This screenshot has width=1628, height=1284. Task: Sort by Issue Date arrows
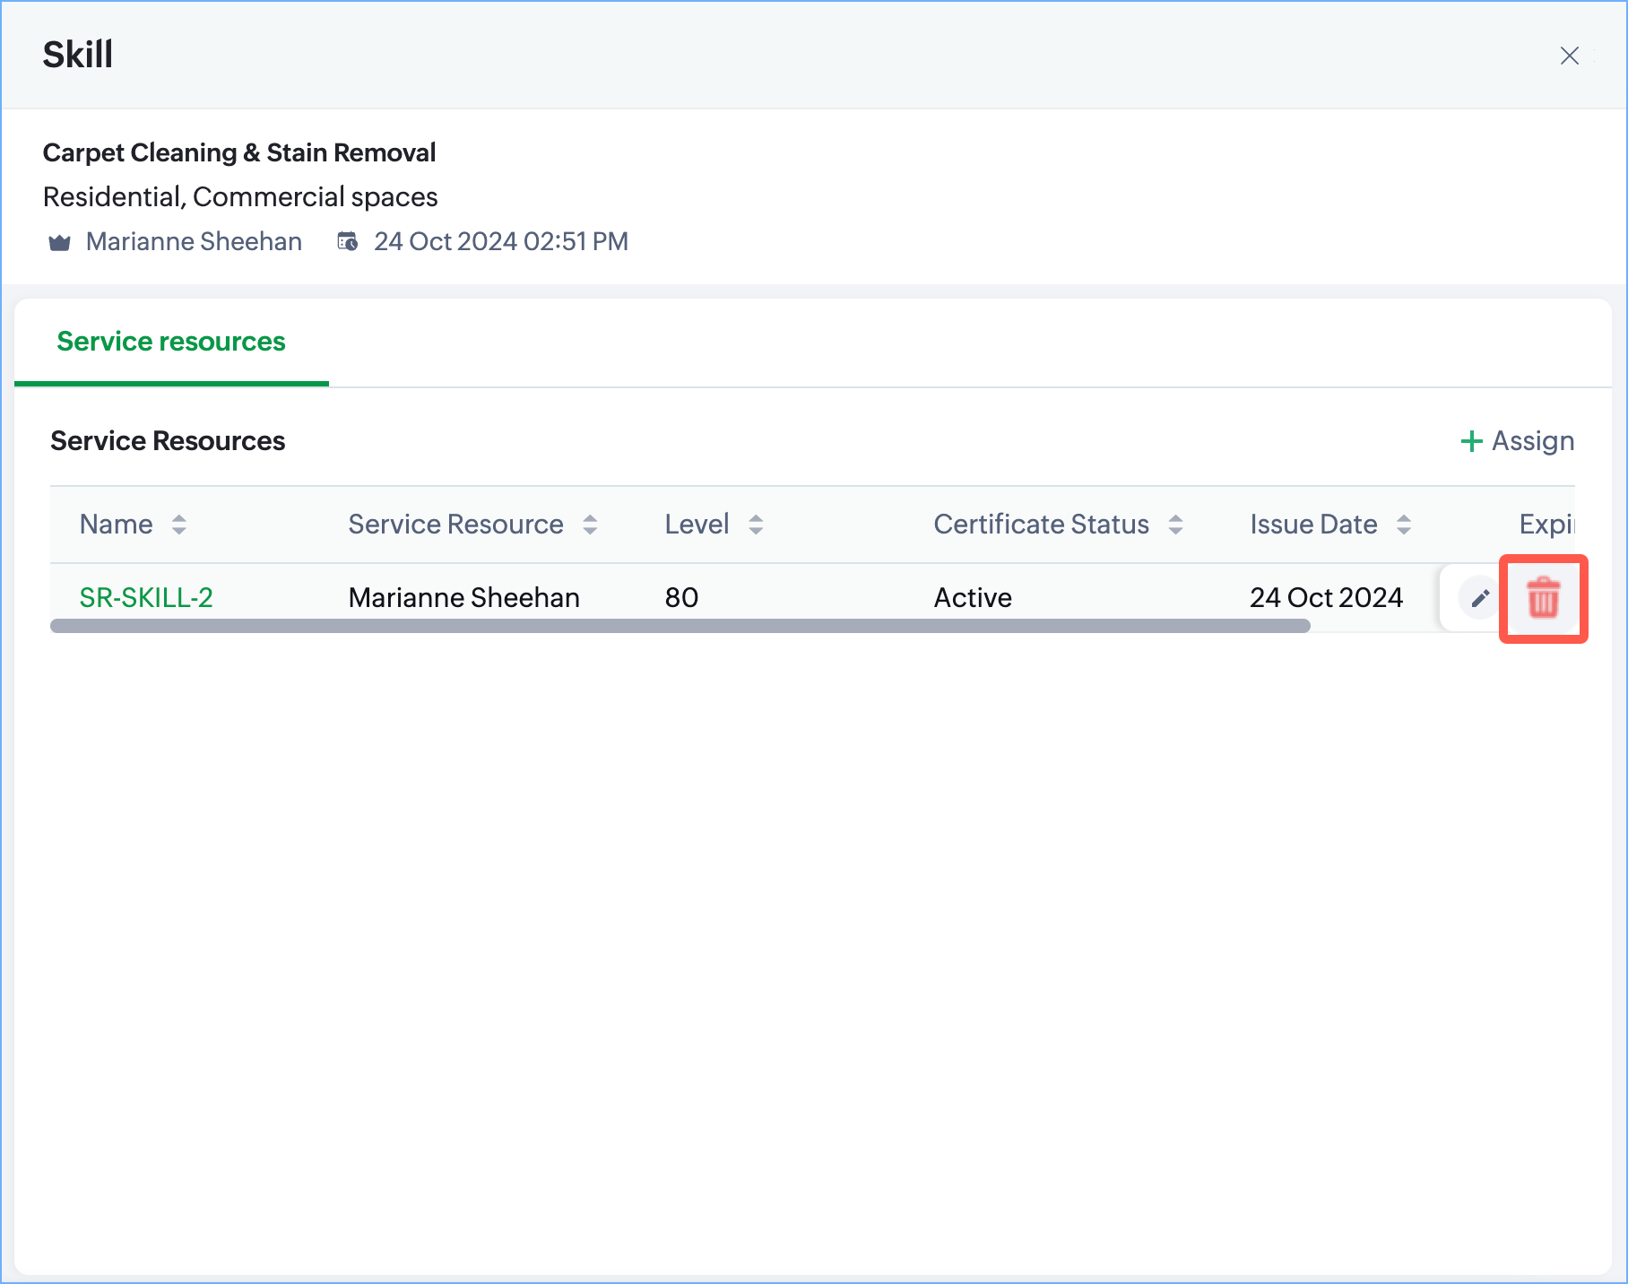click(1404, 525)
